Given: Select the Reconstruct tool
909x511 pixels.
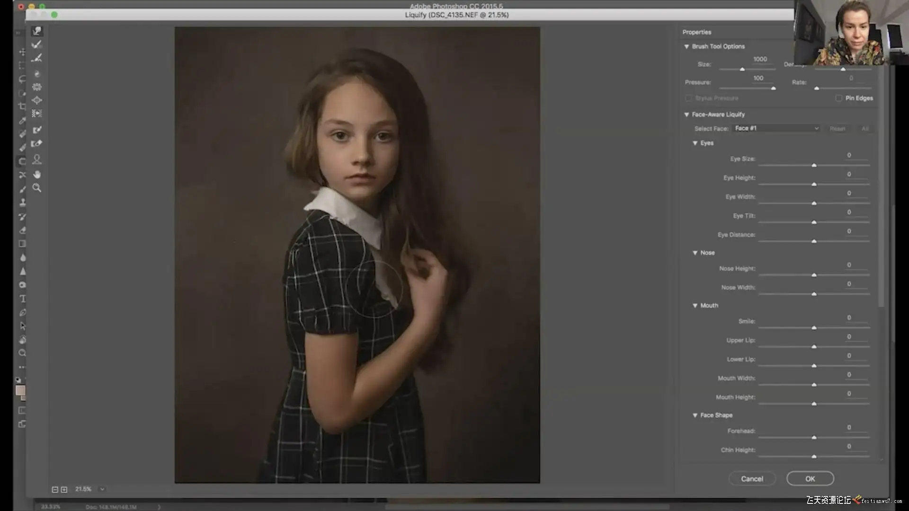Looking at the screenshot, I should point(37,44).
